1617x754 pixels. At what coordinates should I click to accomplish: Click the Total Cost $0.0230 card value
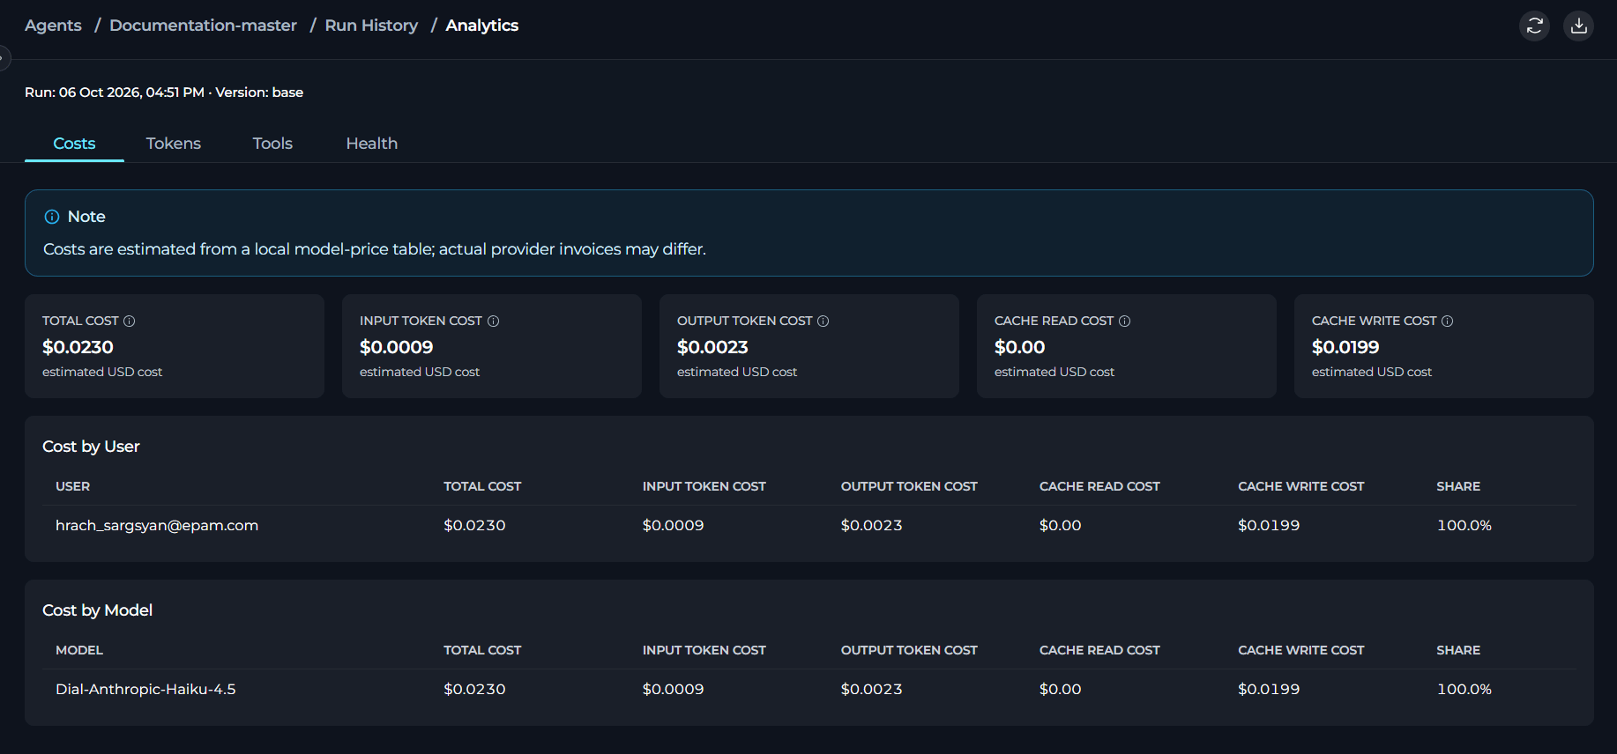(x=78, y=347)
